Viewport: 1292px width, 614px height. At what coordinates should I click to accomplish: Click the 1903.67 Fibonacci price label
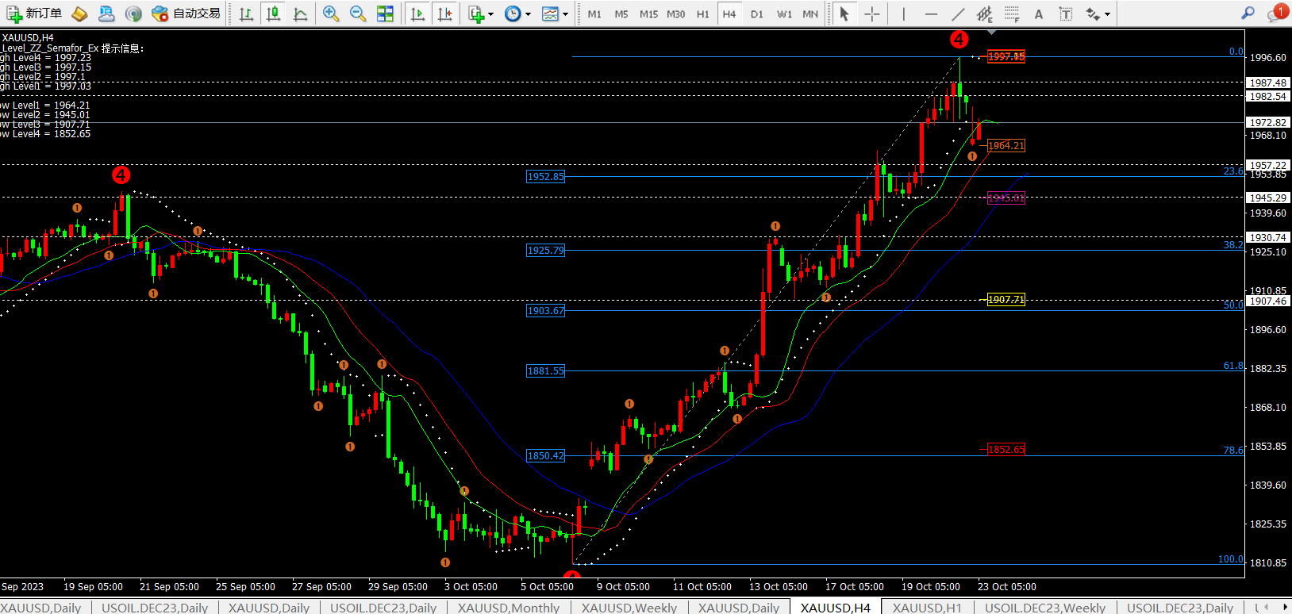click(x=546, y=311)
